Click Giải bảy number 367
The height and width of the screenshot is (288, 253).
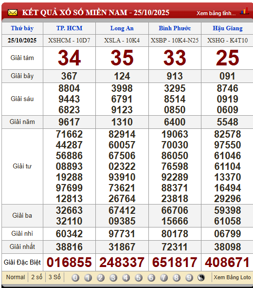point(69,76)
